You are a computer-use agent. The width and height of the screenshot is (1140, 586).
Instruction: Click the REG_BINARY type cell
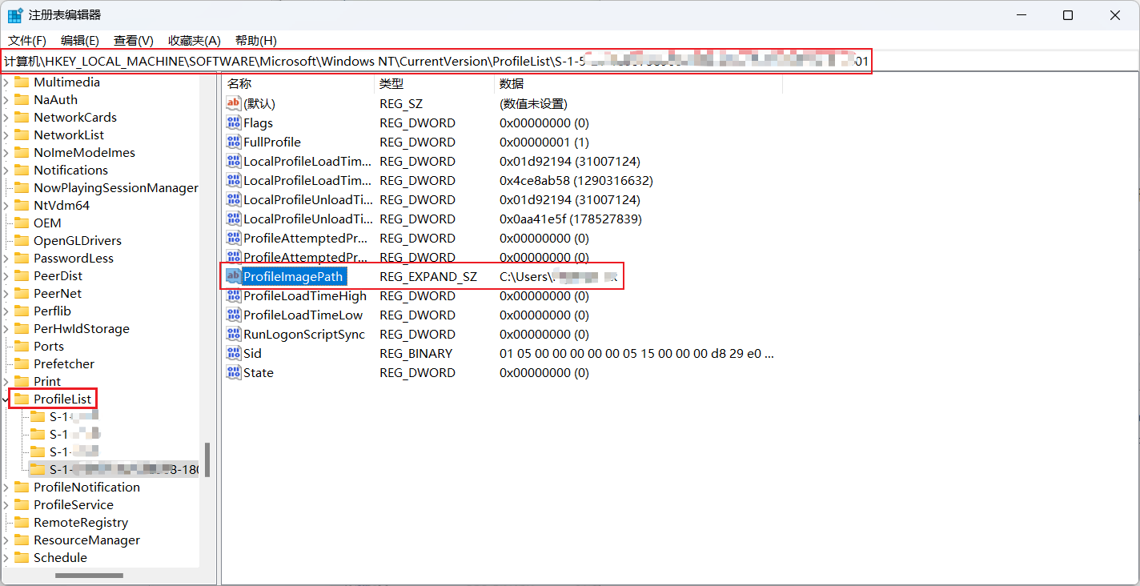click(x=416, y=353)
